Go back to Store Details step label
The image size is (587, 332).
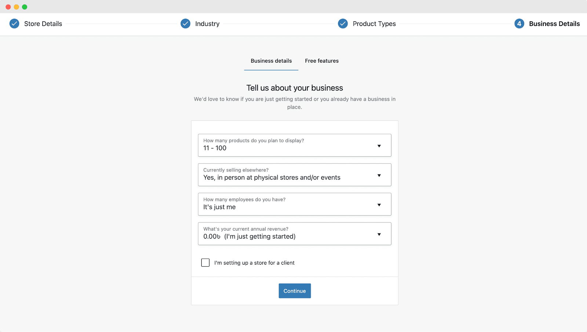pos(43,24)
